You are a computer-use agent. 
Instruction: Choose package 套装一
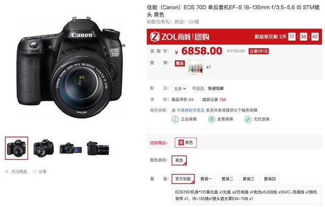(x=206, y=179)
